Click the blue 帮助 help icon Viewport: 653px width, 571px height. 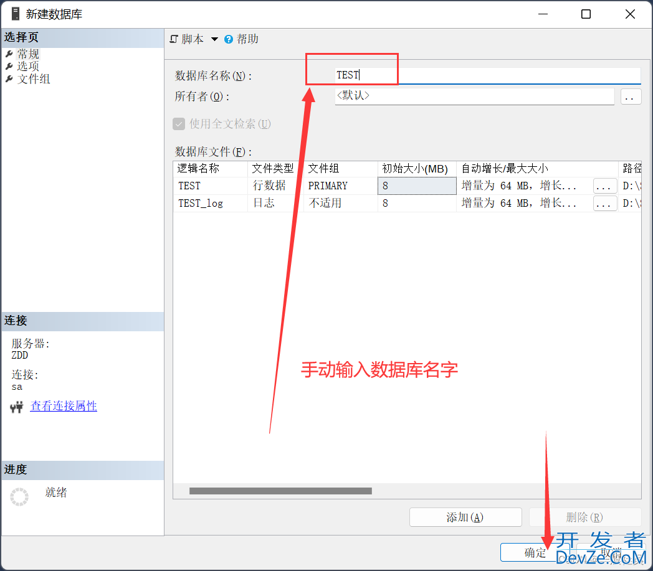(229, 39)
